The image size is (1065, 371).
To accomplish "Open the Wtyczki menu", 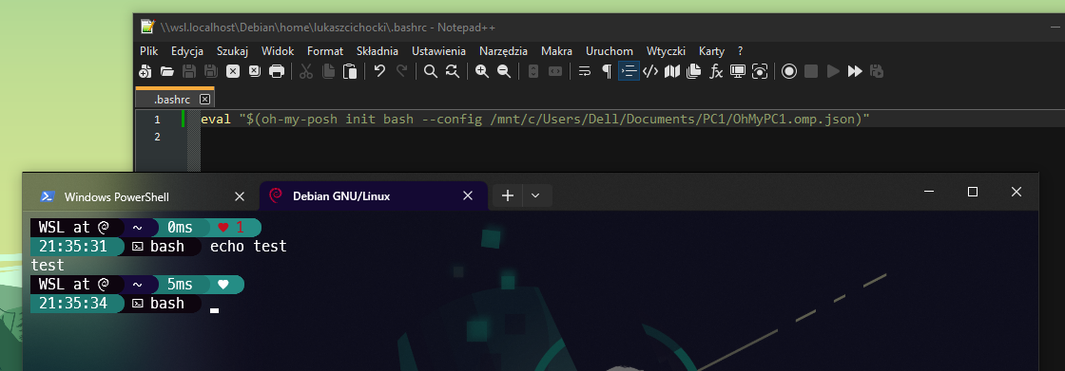I will click(667, 51).
